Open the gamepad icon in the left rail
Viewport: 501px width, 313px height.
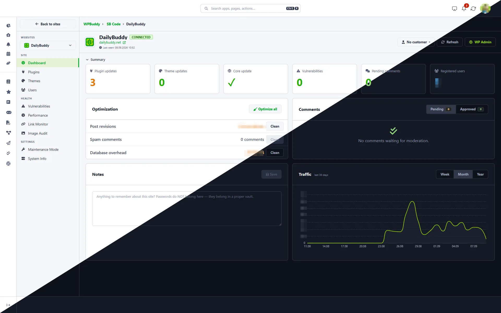click(9, 112)
